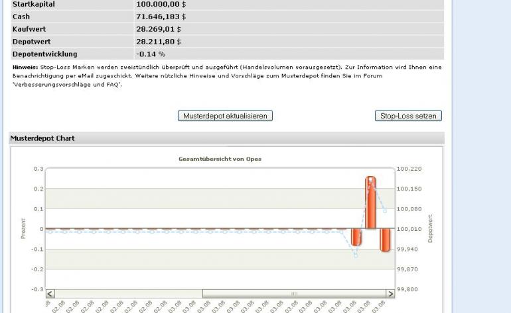
Task: Click the Depotwert axis label on the right
Action: 430,228
